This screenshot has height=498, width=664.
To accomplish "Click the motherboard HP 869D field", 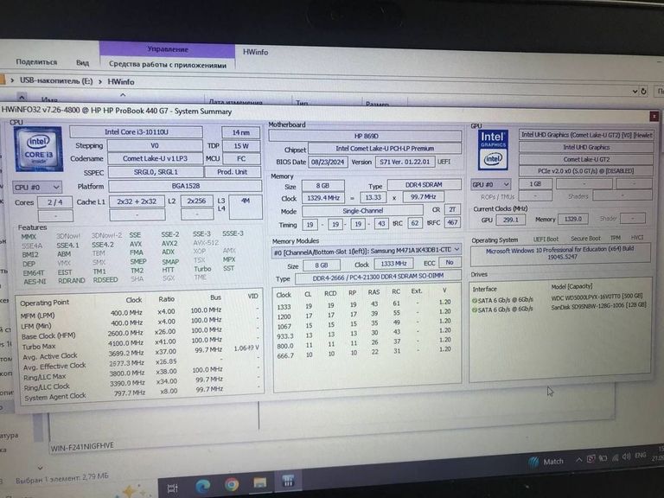I will tap(366, 136).
